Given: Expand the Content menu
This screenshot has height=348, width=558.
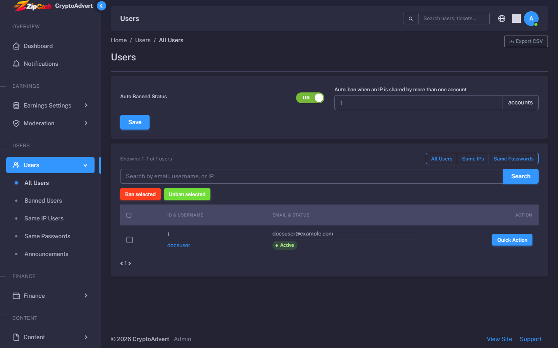Looking at the screenshot, I should (50, 337).
